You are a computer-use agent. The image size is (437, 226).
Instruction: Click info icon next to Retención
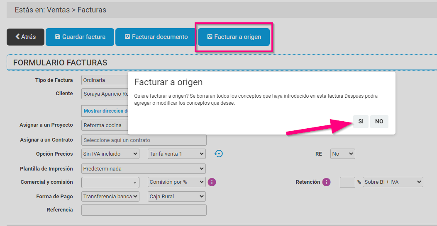click(x=326, y=182)
